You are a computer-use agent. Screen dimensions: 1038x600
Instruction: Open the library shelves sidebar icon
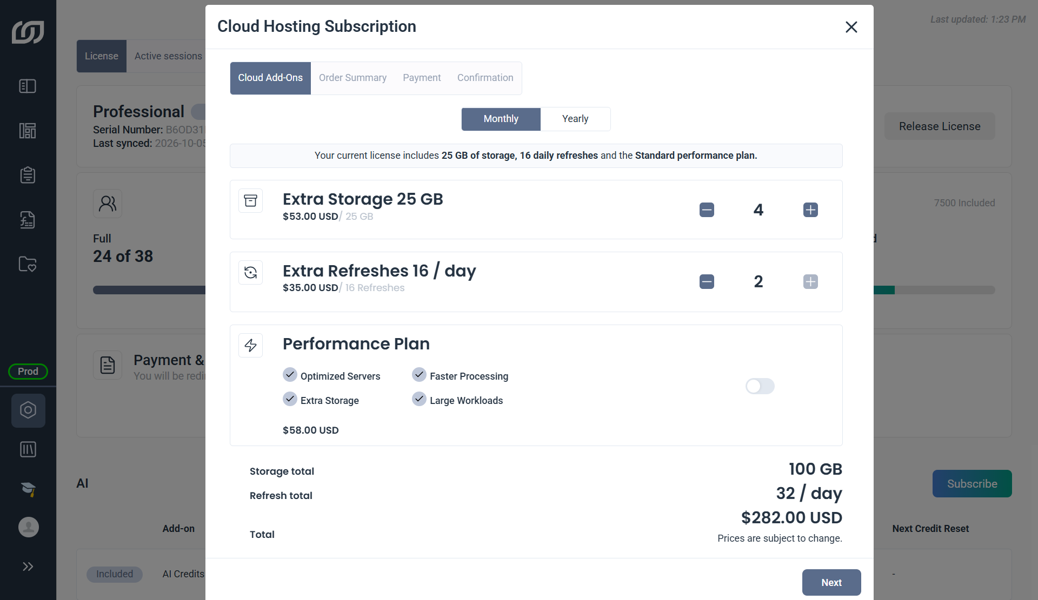(28, 449)
